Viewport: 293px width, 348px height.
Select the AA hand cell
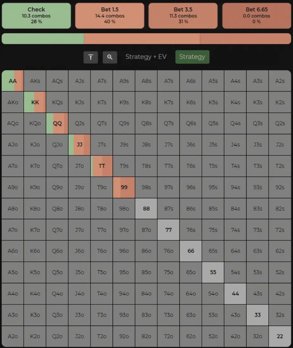13,81
